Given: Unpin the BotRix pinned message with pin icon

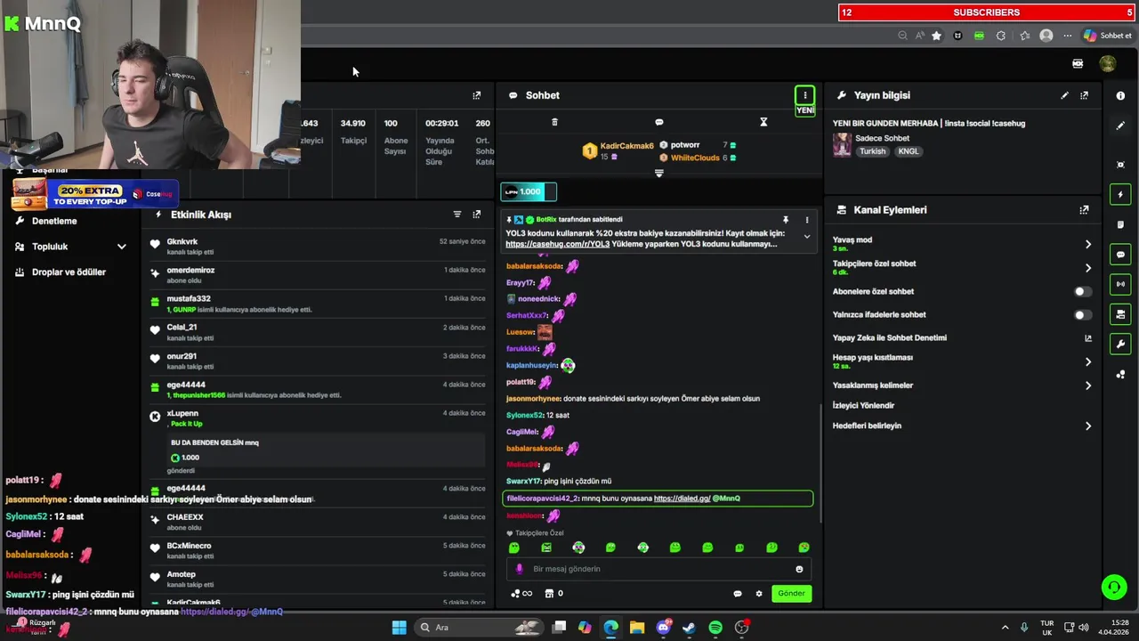Looking at the screenshot, I should 786,219.
